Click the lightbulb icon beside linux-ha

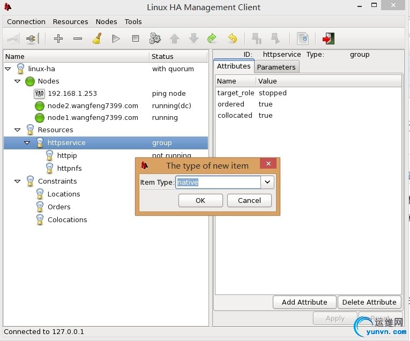coord(20,69)
